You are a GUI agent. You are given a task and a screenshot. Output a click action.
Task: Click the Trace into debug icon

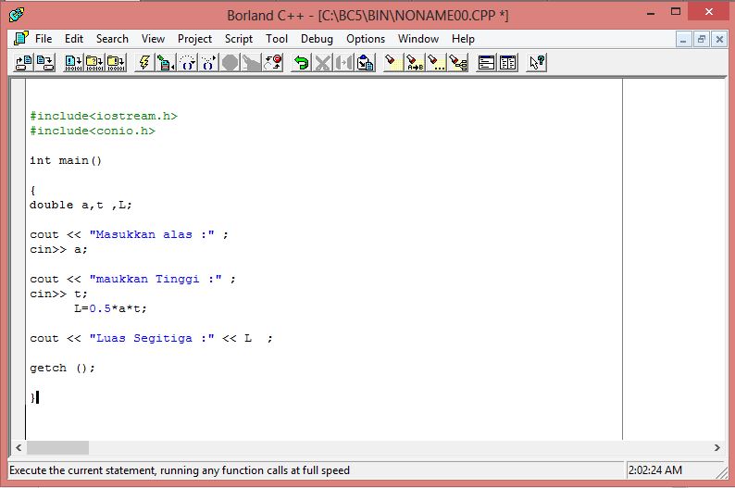(x=208, y=62)
